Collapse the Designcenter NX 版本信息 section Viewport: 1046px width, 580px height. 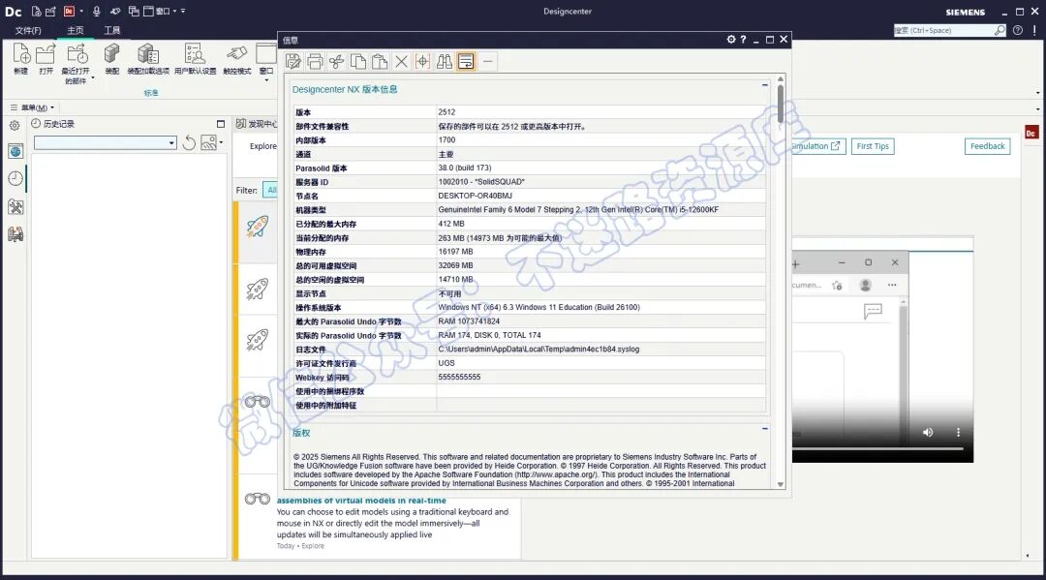[764, 85]
